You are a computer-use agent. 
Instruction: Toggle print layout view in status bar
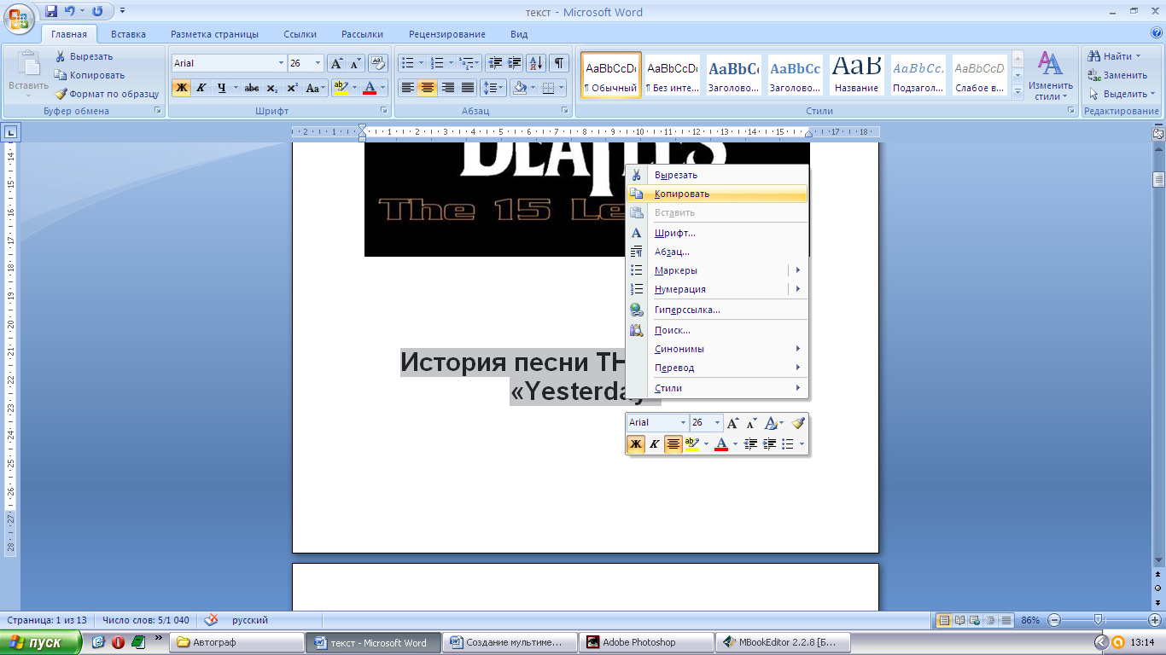pyautogui.click(x=944, y=620)
